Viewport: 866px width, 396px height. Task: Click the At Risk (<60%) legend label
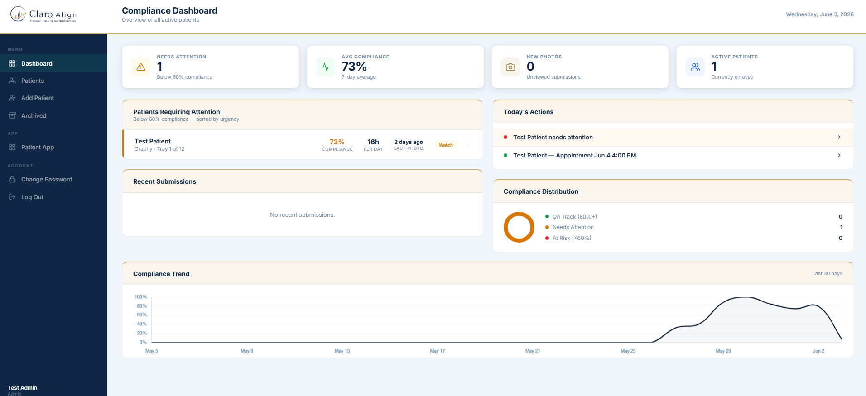[572, 238]
